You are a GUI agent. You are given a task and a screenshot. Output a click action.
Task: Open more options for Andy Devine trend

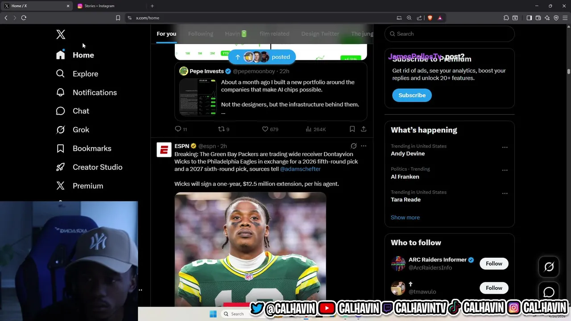pyautogui.click(x=505, y=147)
